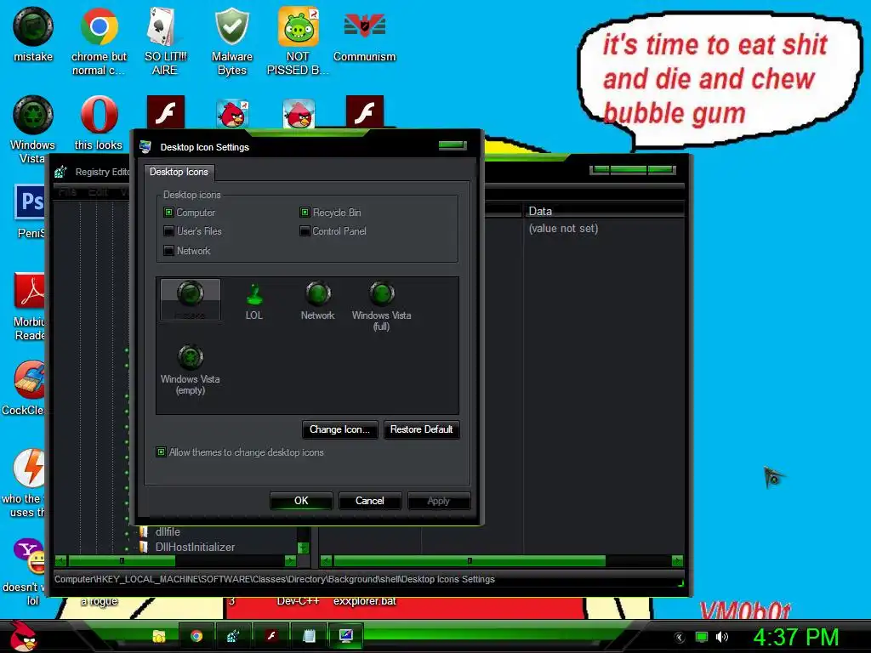Viewport: 871px width, 653px height.
Task: Open the Yahoo messenger 'lol' desktop icon
Action: pyautogui.click(x=23, y=572)
